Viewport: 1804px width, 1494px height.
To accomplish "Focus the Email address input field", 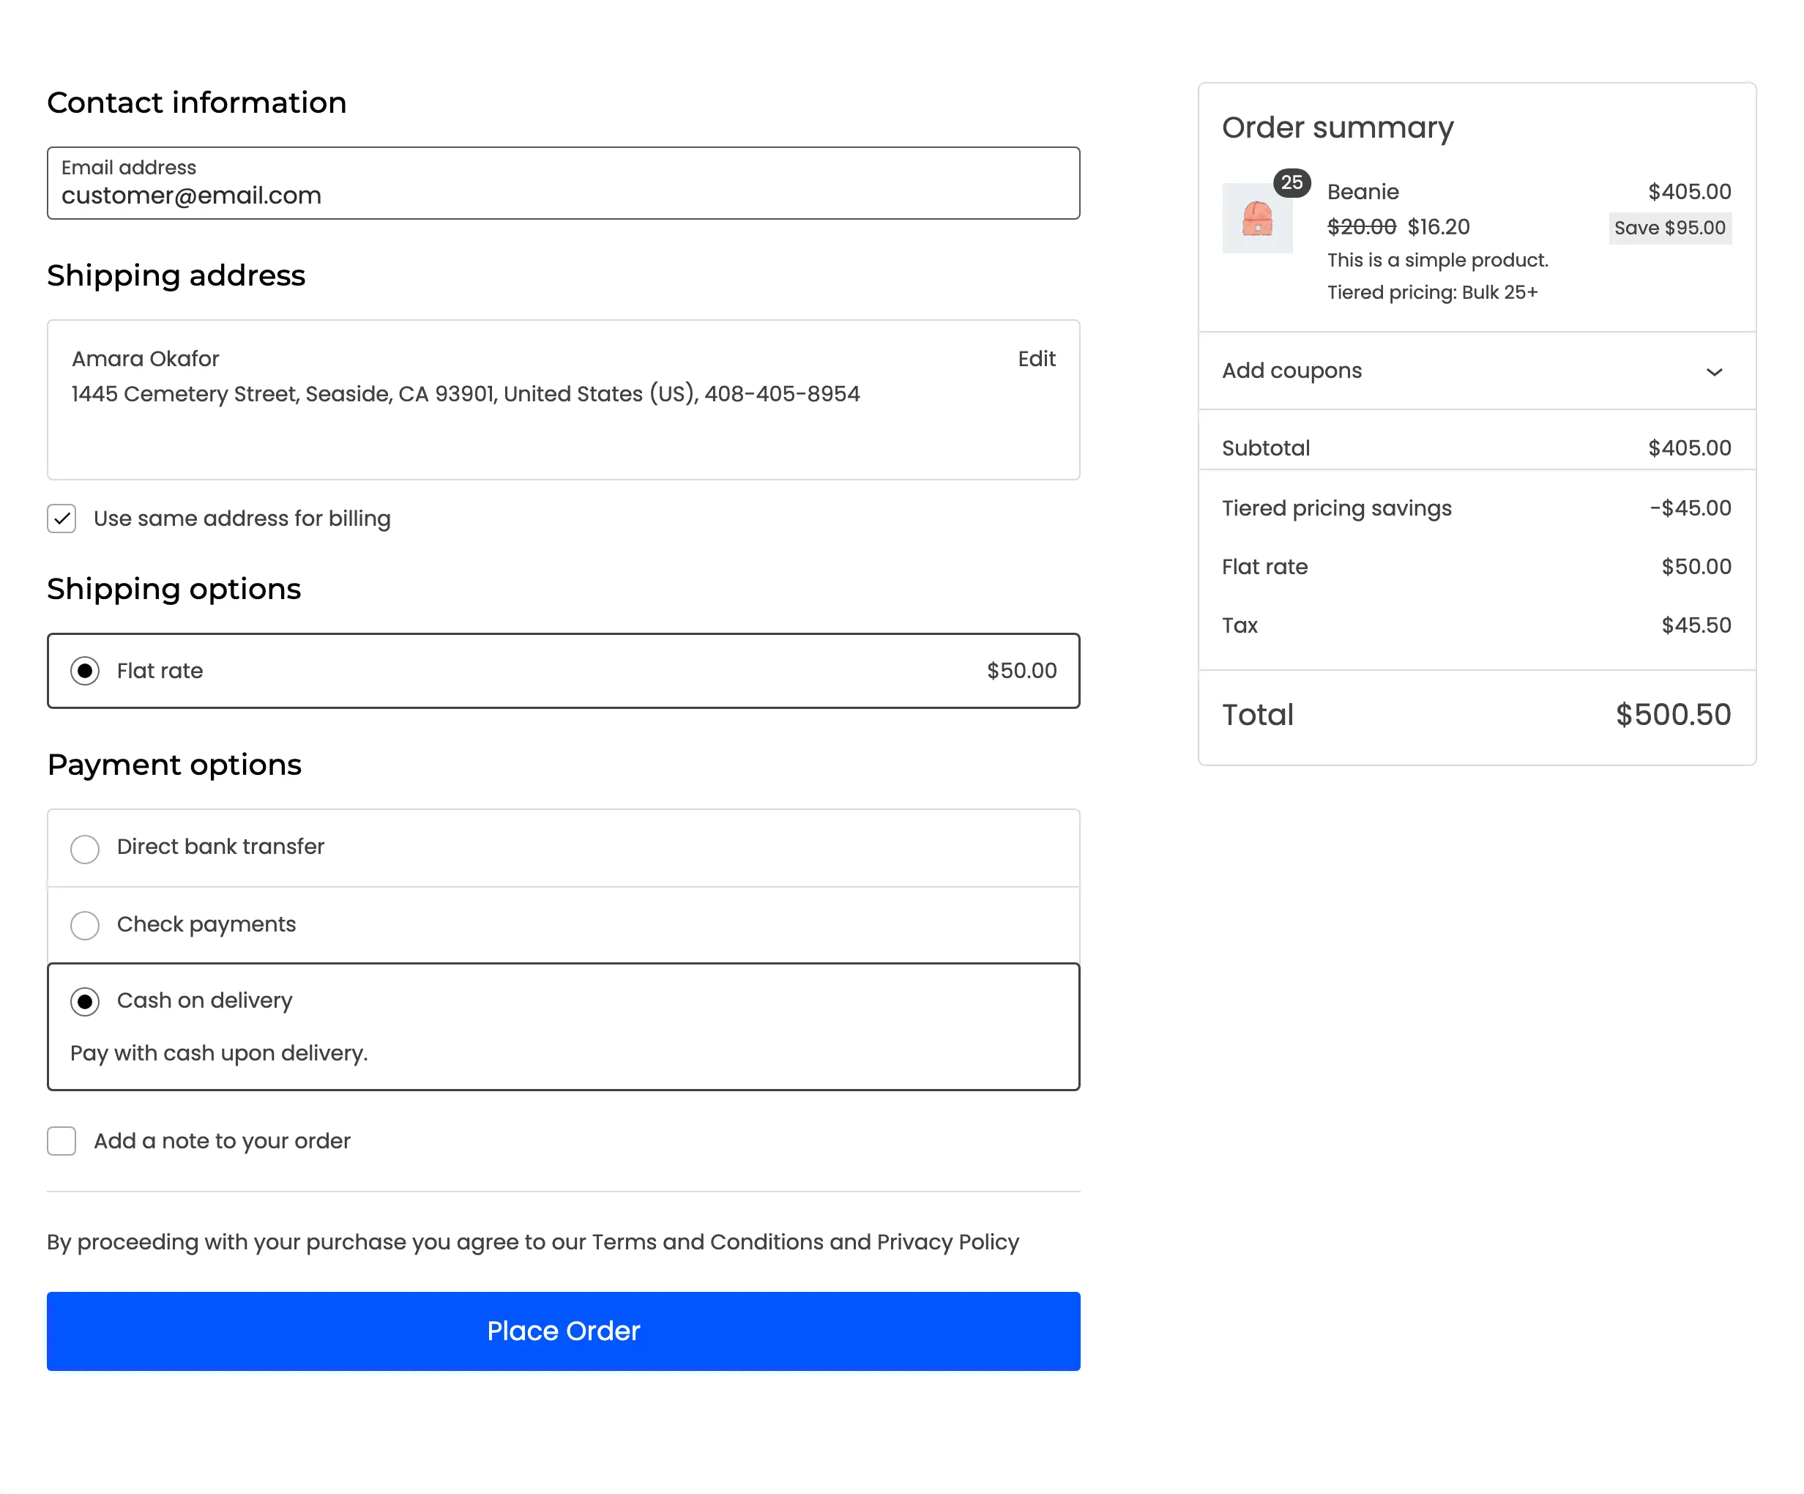I will 564,183.
